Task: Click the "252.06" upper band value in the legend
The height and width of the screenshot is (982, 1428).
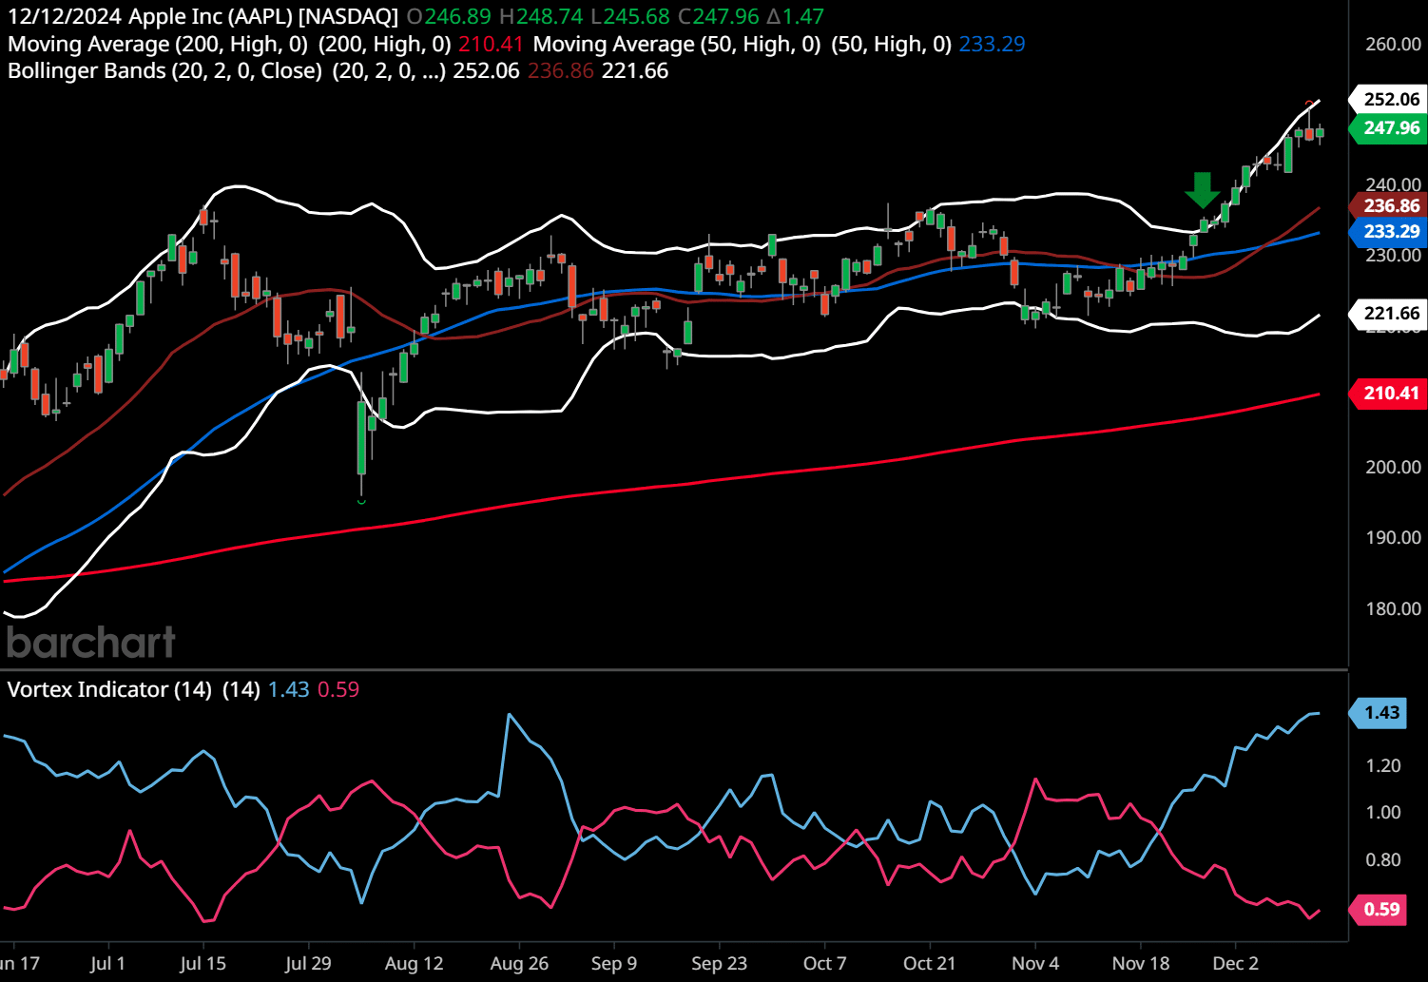Action: [x=486, y=71]
